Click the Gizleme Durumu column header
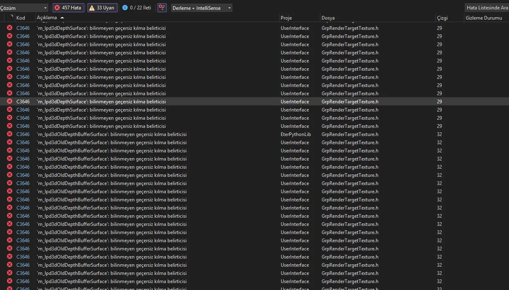Image resolution: width=509 pixels, height=290 pixels. (484, 18)
